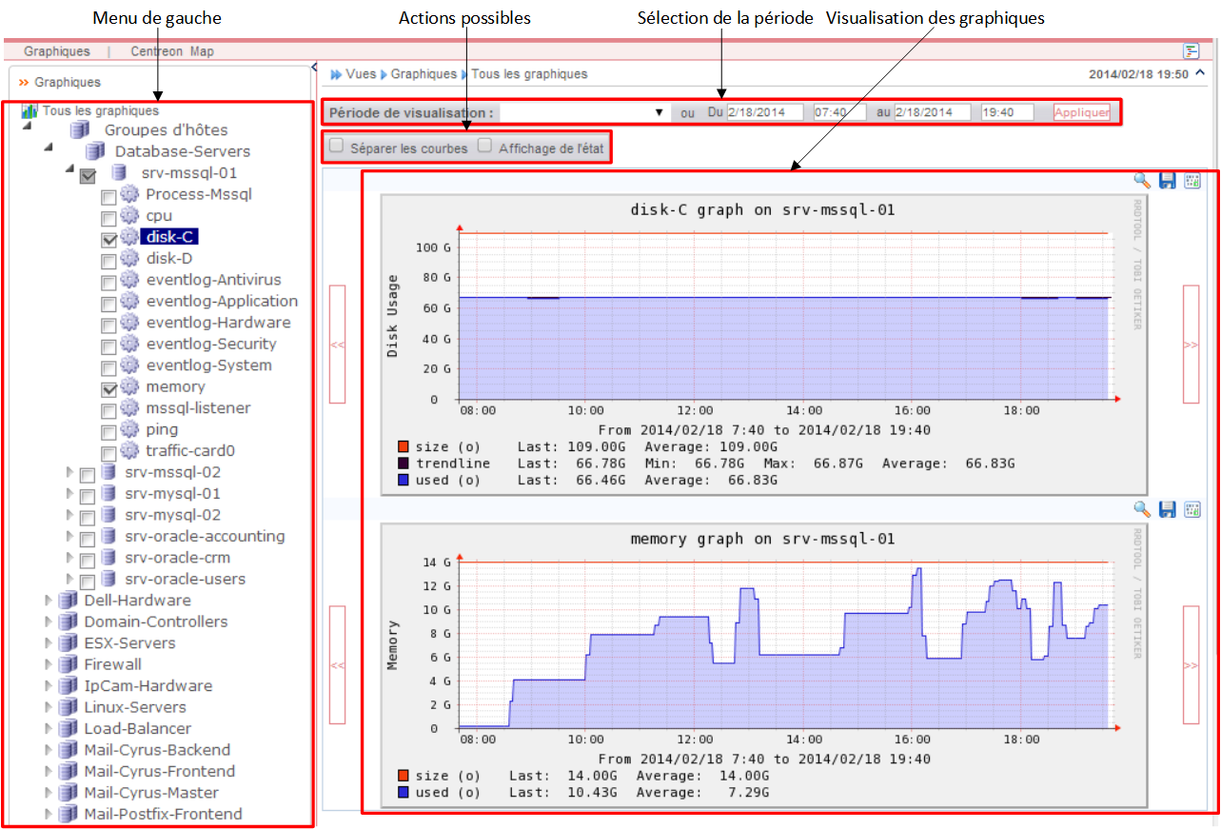
Task: Click the Firewall group icon
Action: point(68,664)
